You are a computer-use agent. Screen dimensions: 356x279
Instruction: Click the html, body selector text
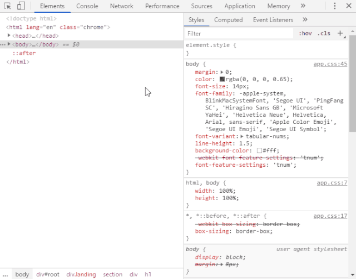pos(202,183)
